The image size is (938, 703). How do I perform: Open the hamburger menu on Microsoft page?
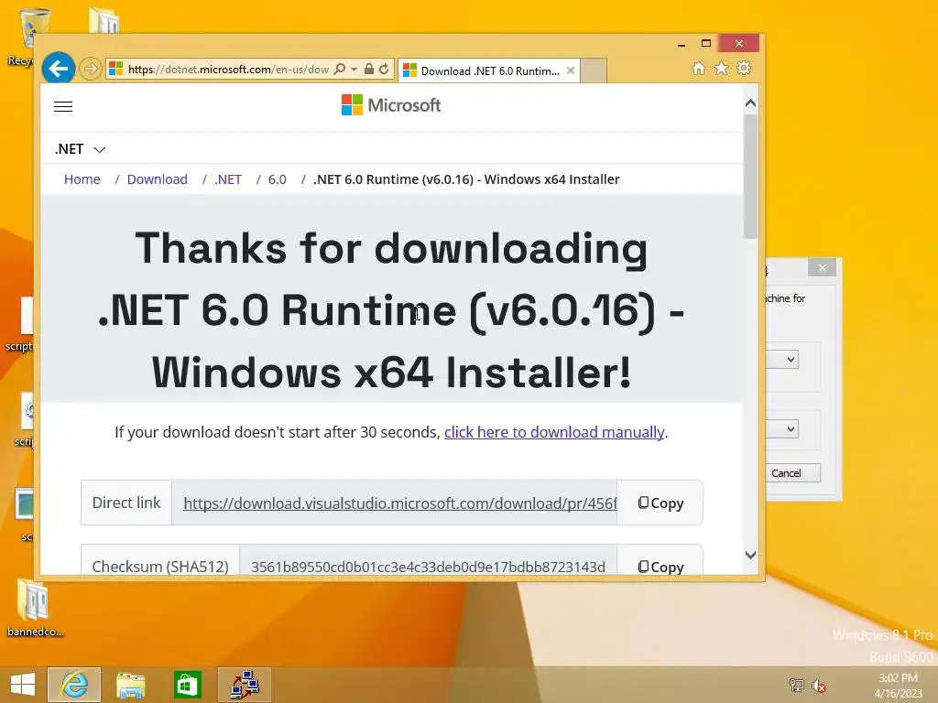pyautogui.click(x=63, y=106)
